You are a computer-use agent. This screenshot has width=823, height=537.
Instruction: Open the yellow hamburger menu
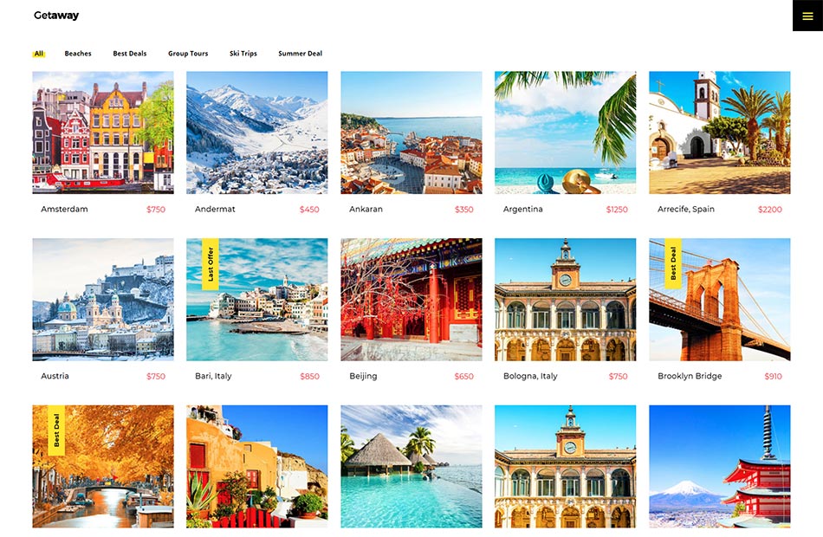click(807, 16)
